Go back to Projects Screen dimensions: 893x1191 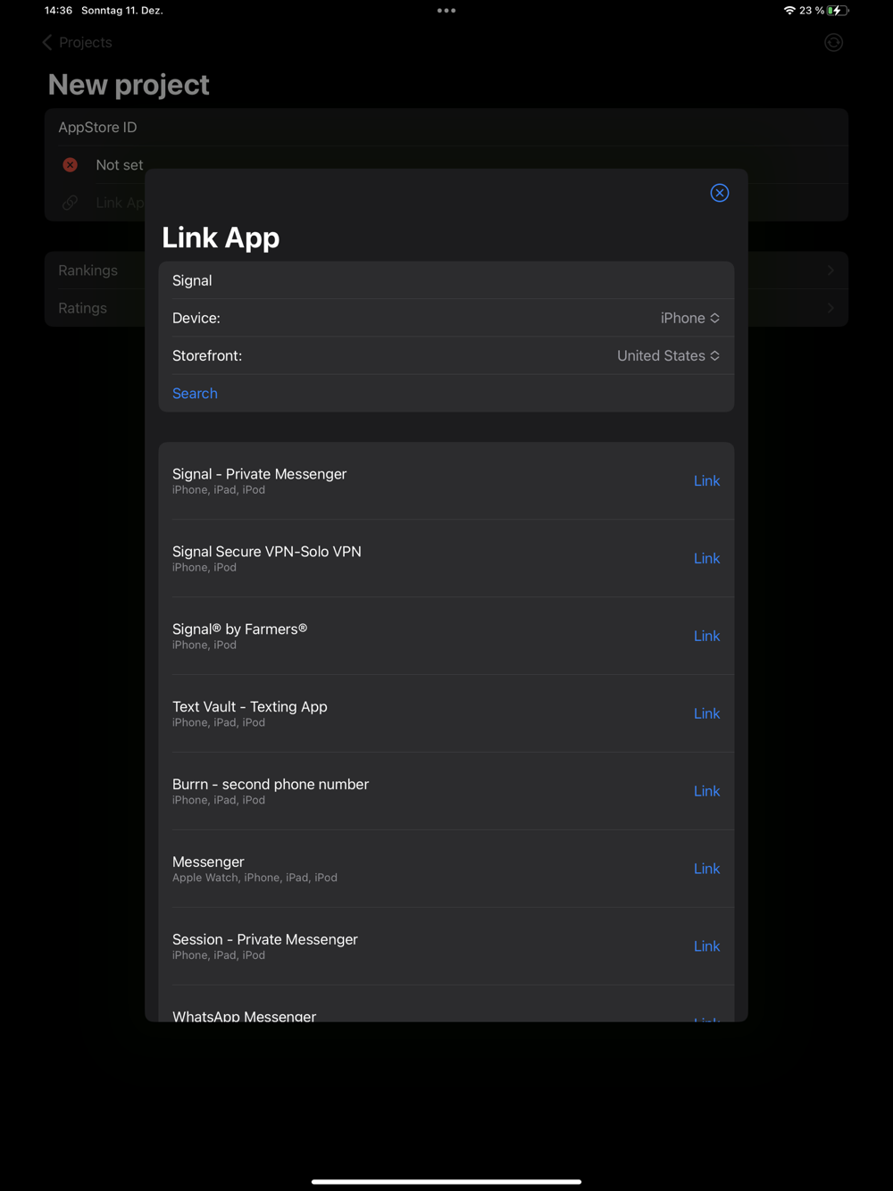77,42
